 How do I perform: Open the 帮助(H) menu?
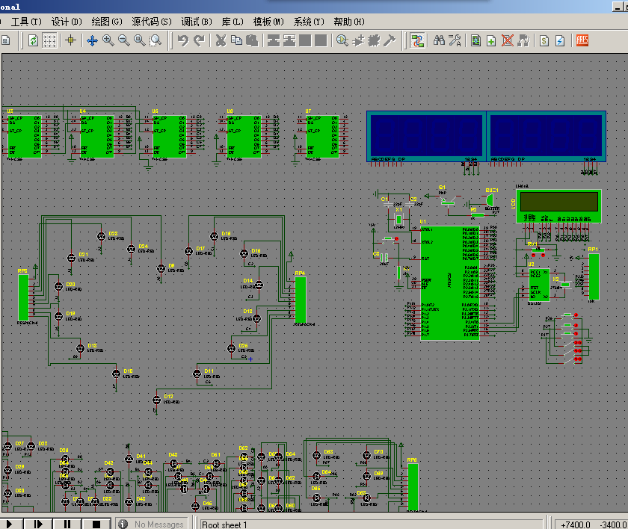click(x=349, y=22)
